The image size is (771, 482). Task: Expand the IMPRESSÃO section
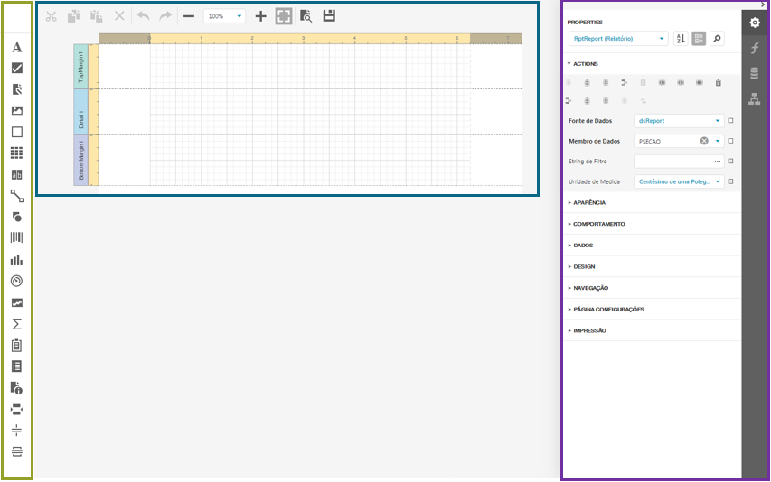click(588, 331)
